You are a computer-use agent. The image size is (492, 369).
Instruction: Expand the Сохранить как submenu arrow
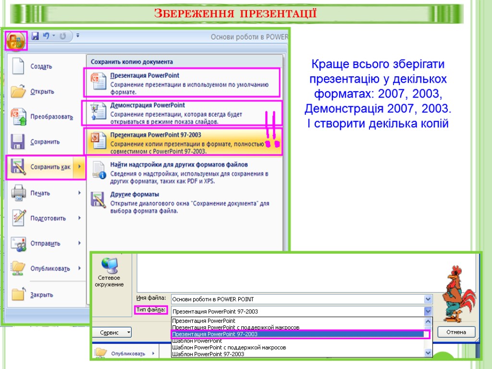(79, 167)
